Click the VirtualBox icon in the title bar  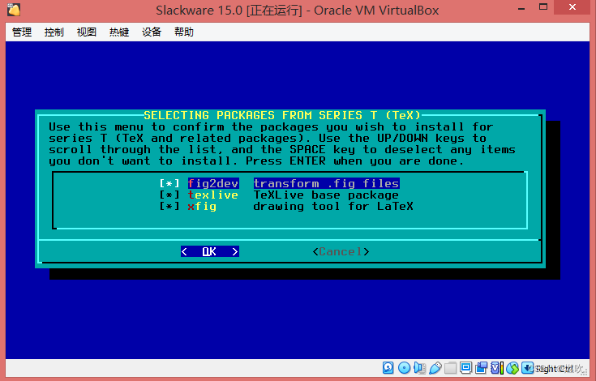coord(14,10)
